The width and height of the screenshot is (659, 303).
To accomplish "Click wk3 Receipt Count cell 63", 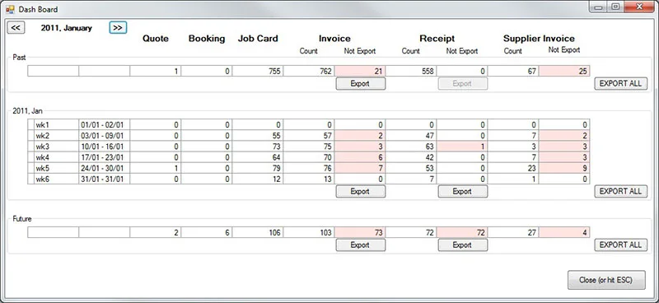I will [x=411, y=147].
